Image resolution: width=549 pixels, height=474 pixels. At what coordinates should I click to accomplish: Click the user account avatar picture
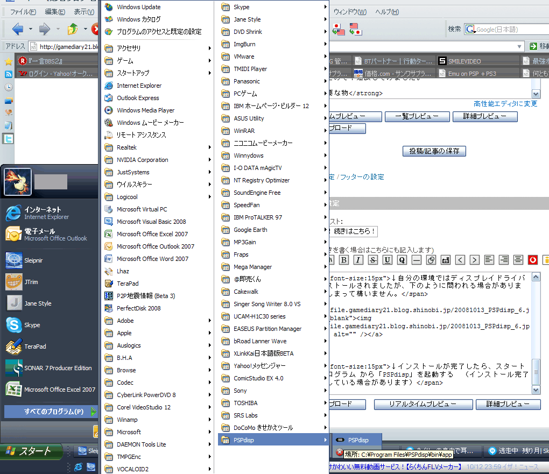[18, 182]
